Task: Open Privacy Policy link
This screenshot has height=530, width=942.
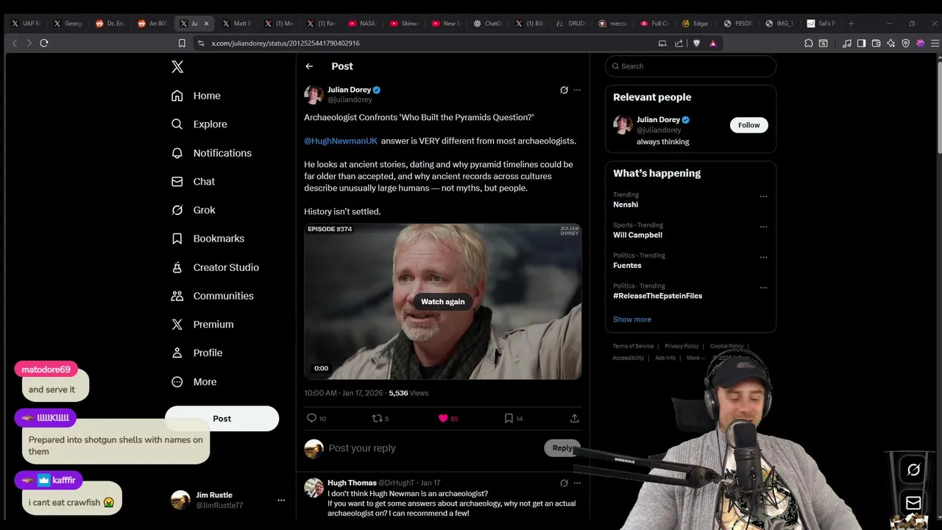Action: (681, 346)
